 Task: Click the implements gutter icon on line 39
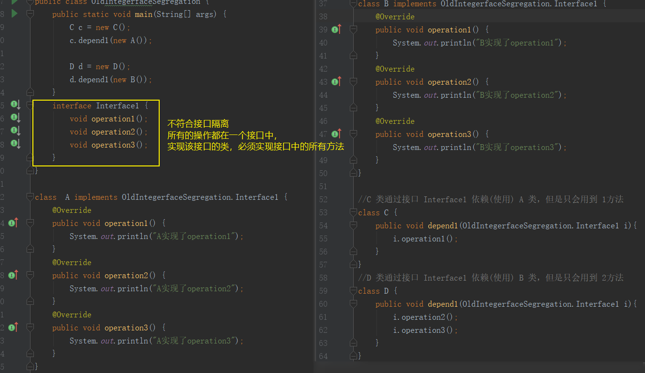pyautogui.click(x=336, y=30)
